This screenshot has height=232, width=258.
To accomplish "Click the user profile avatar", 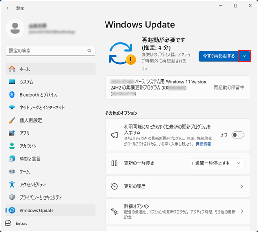I will [15, 28].
